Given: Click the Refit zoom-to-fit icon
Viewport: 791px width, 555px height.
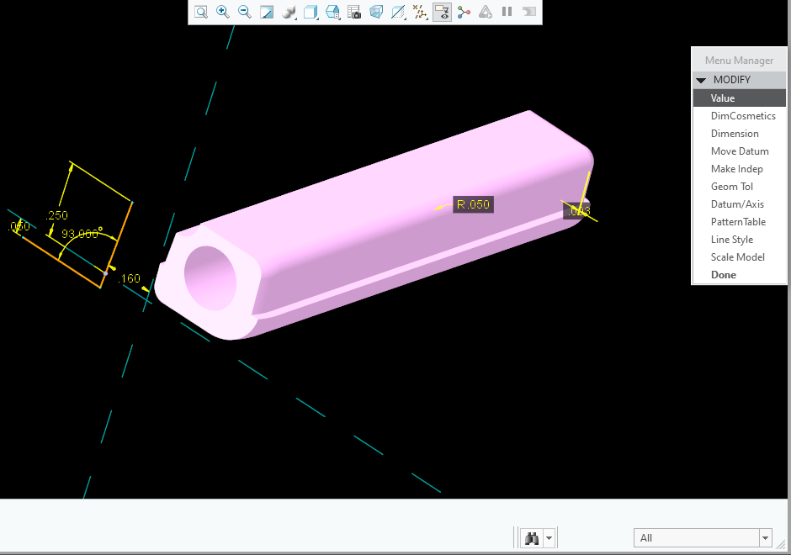Looking at the screenshot, I should [201, 12].
